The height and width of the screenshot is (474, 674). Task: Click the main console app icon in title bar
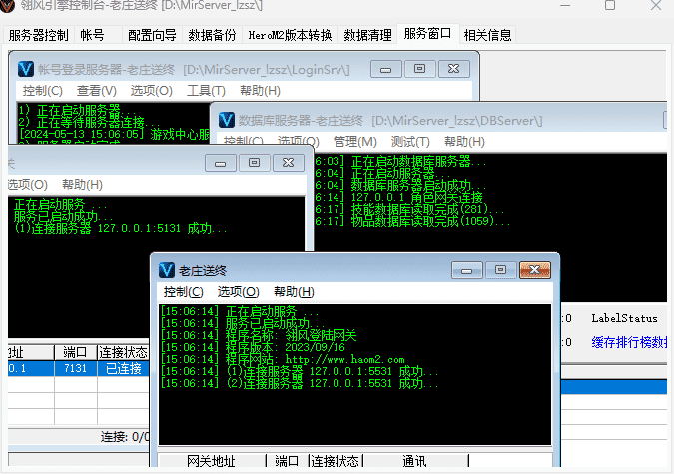8,5
